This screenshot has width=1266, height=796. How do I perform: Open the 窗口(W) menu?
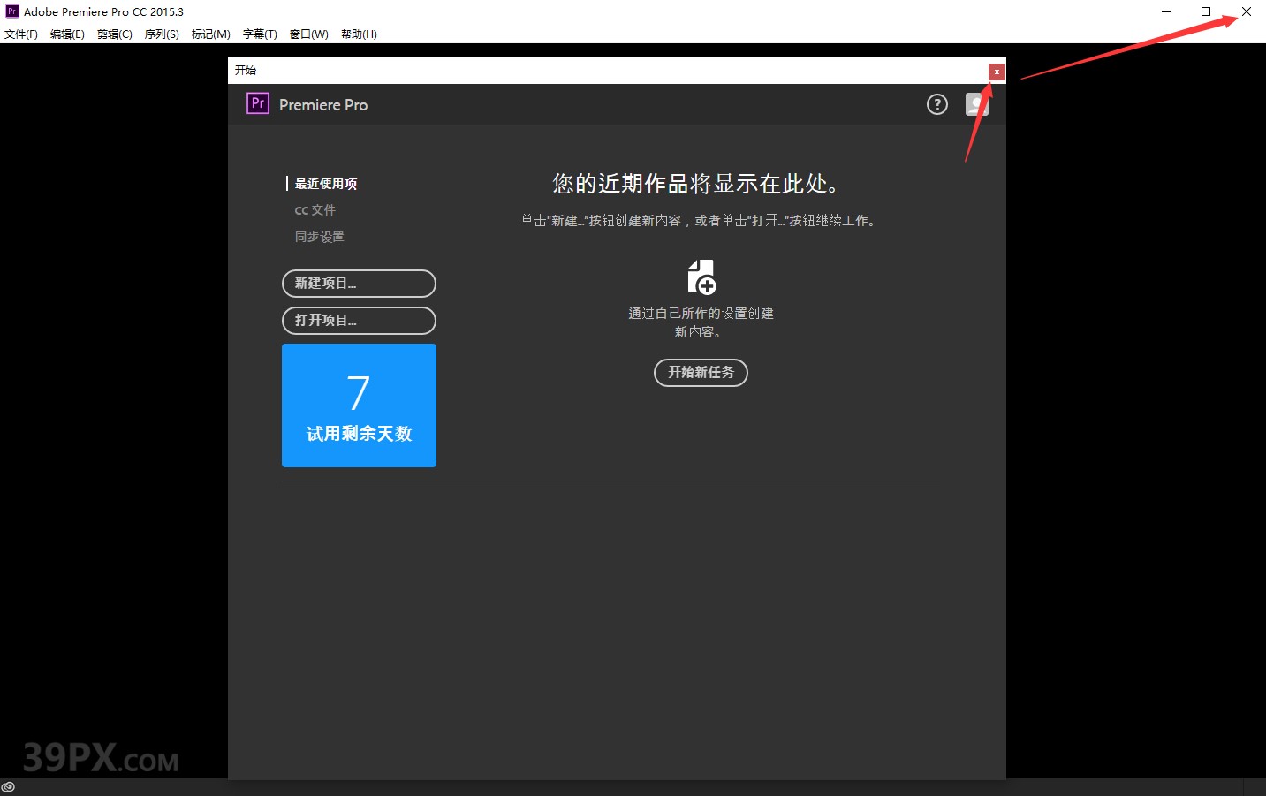tap(308, 34)
